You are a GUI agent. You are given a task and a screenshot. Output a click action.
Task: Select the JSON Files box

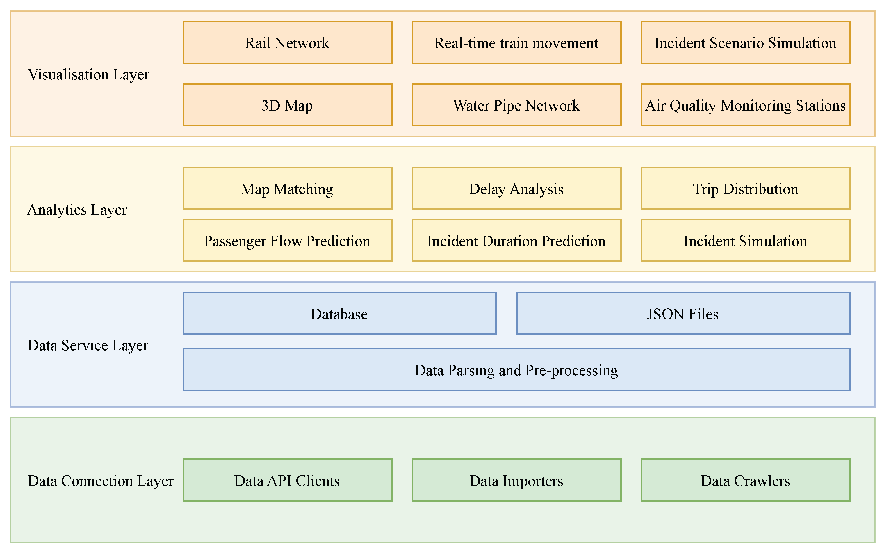point(683,313)
